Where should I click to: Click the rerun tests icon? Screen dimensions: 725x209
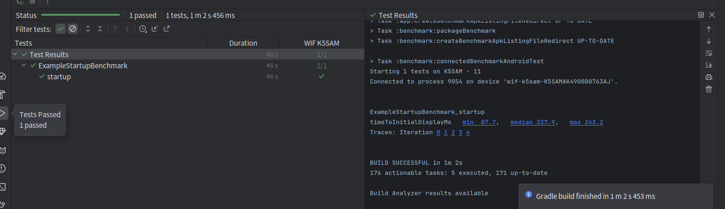[x=20, y=2]
